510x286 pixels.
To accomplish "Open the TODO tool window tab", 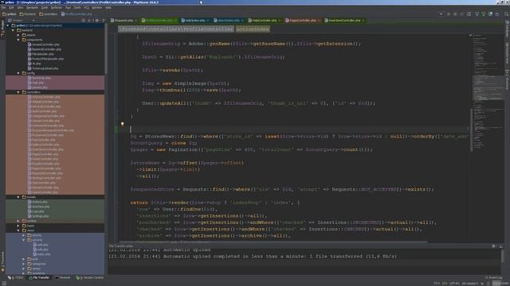I will 16,277.
